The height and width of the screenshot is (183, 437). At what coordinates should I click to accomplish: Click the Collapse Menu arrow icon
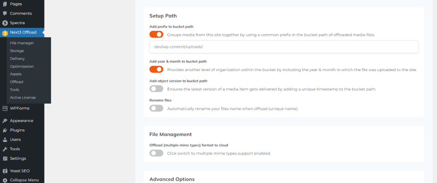coord(5,180)
